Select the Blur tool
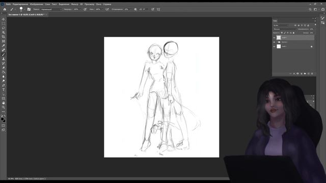 tap(4, 77)
